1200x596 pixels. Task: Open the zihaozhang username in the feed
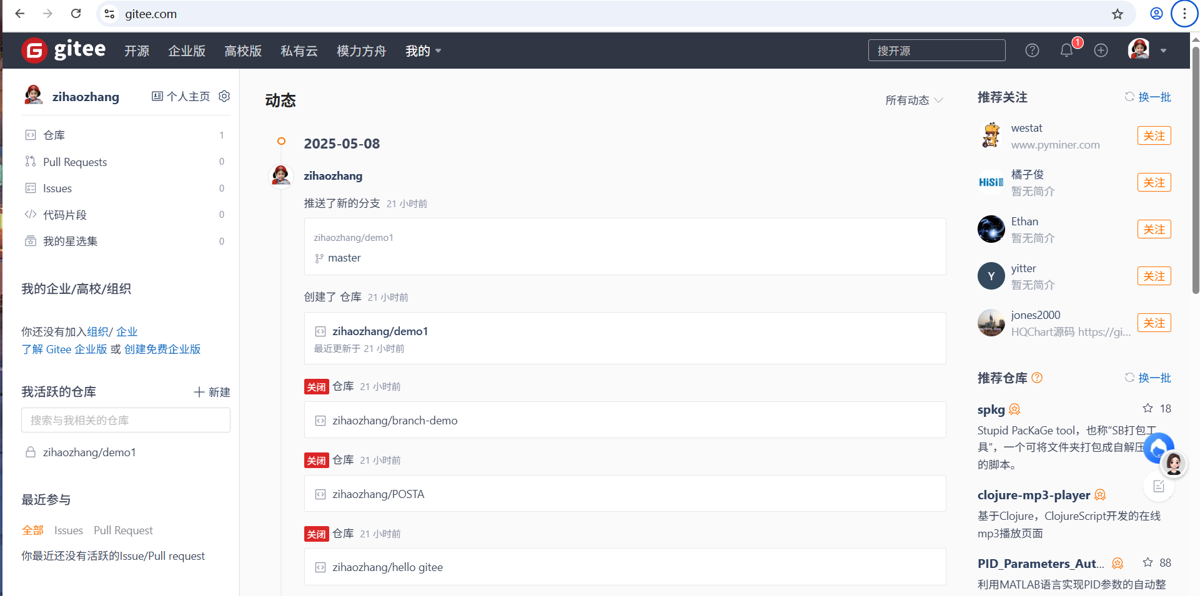click(x=333, y=176)
